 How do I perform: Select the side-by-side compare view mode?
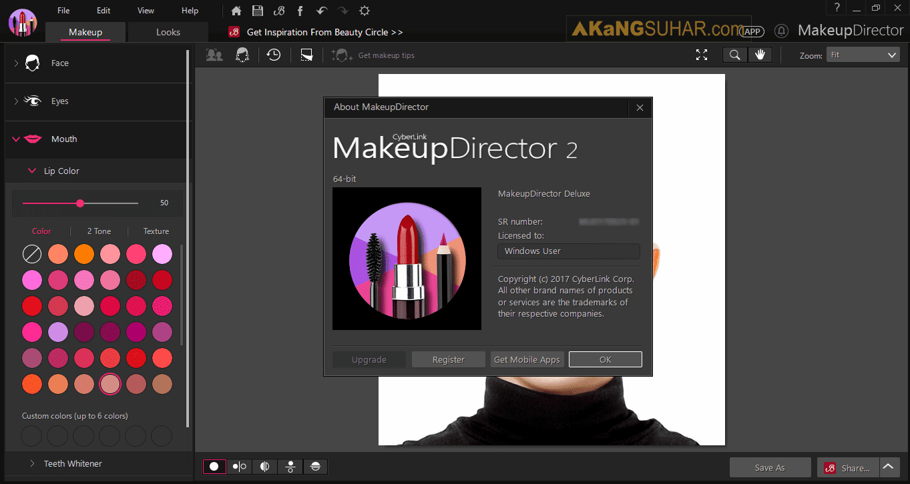(239, 466)
